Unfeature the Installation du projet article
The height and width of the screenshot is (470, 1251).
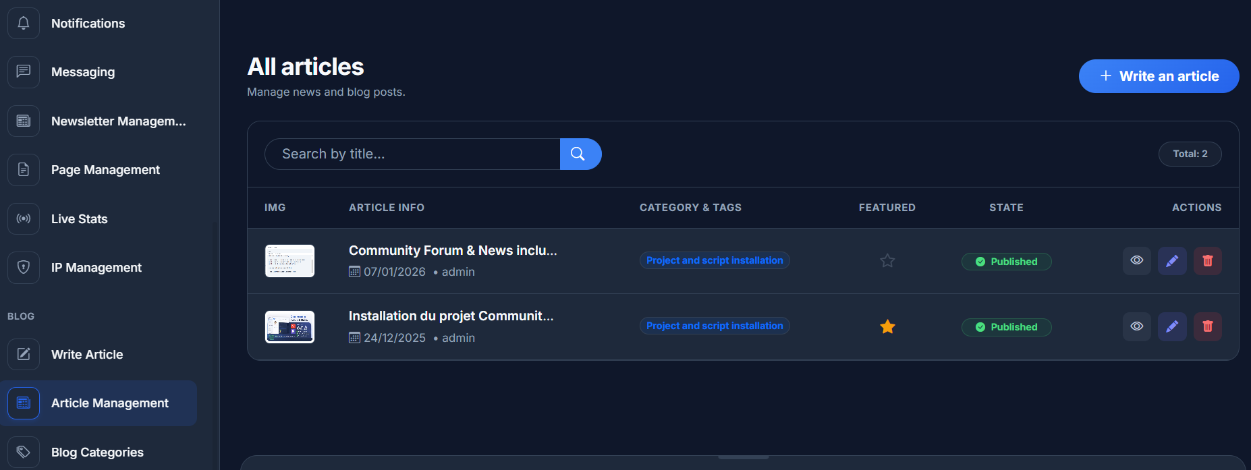click(x=887, y=326)
